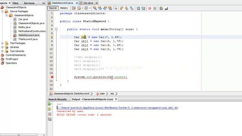
Task: Open the Search Results tab
Action: (57, 99)
